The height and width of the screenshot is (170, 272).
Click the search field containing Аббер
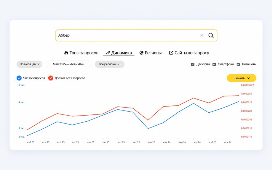(136, 35)
